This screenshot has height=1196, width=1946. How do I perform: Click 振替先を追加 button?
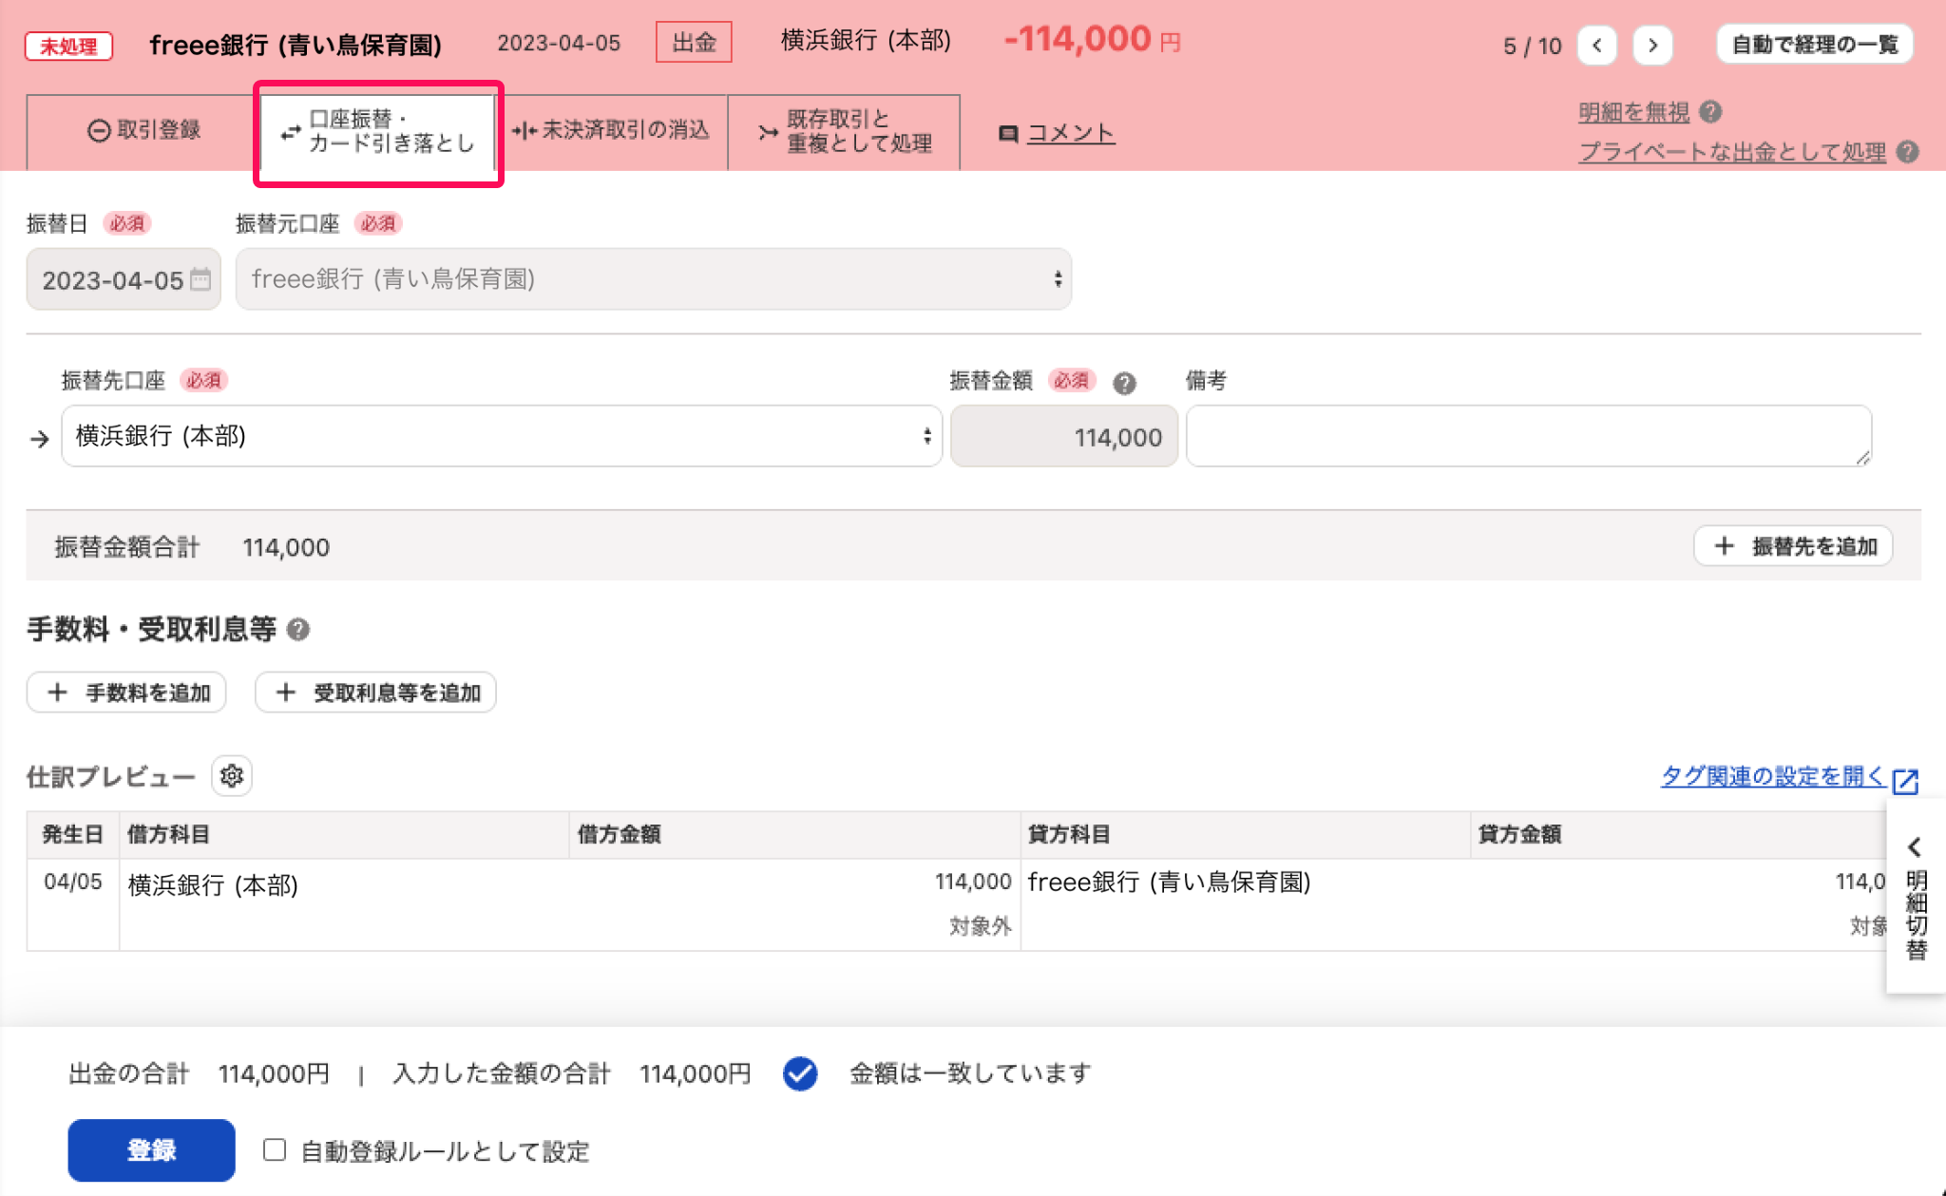pyautogui.click(x=1793, y=546)
